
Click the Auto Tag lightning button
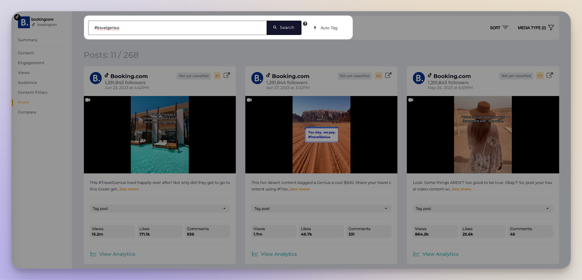pyautogui.click(x=326, y=28)
